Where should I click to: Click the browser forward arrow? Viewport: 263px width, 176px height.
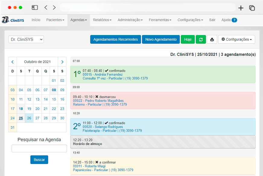pyautogui.click(x=54, y=8)
